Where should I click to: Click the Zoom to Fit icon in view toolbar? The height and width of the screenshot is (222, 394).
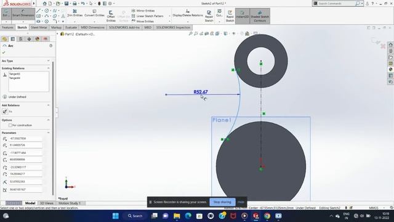[190, 33]
